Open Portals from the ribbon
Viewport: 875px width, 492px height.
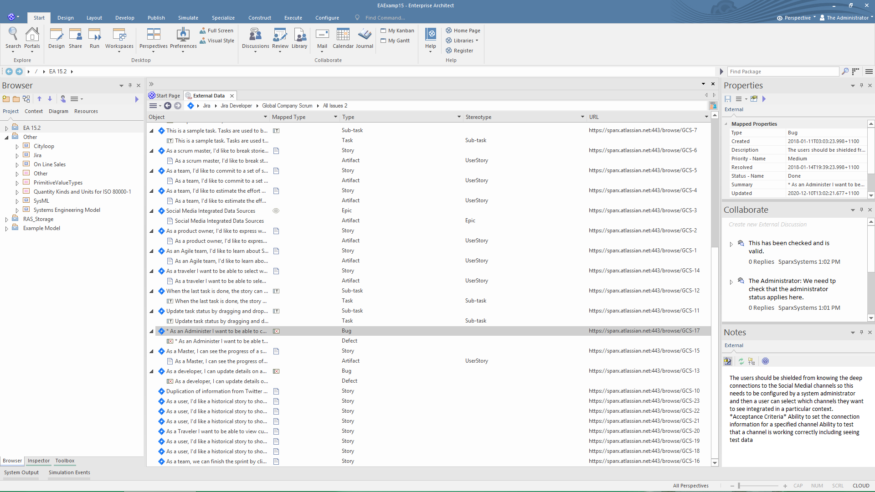point(32,38)
